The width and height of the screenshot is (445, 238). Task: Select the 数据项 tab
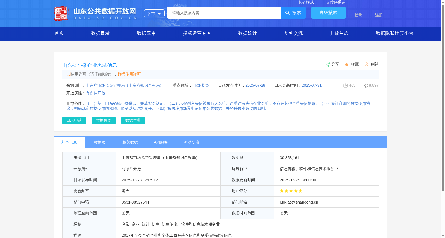point(100,142)
